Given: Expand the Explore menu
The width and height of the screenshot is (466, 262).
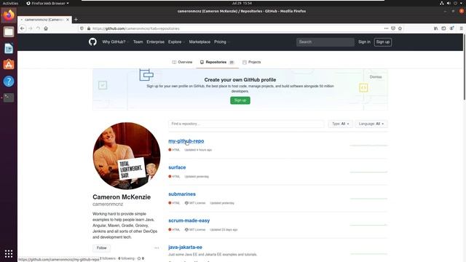Looking at the screenshot, I should pyautogui.click(x=176, y=42).
